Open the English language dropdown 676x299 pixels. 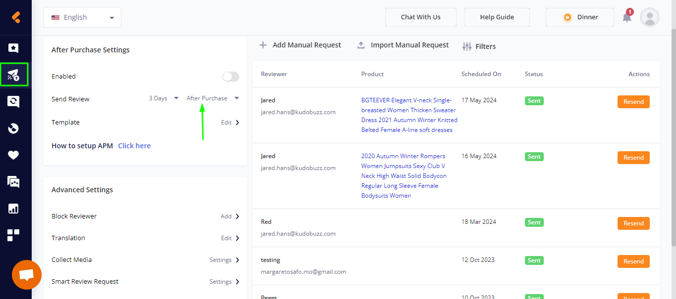(x=82, y=17)
